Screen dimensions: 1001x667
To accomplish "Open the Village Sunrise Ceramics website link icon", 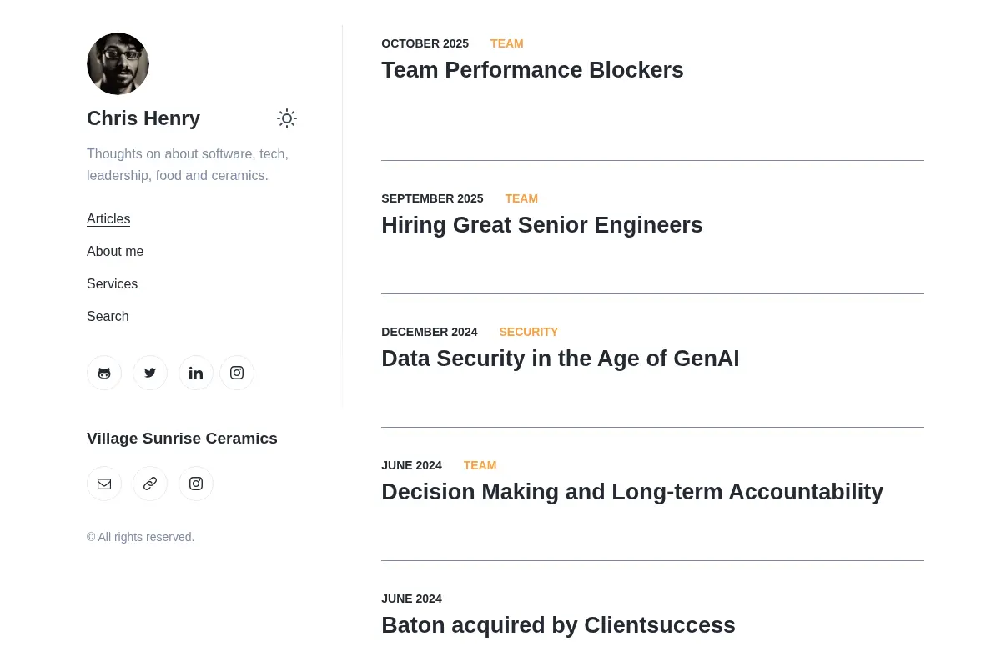I will pos(150,484).
